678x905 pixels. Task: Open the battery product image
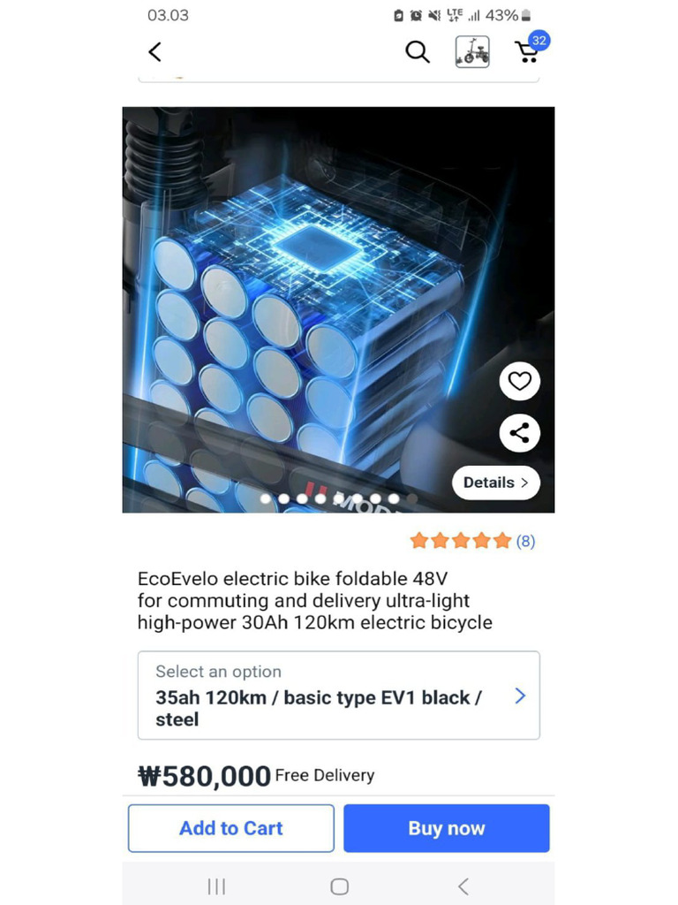click(x=338, y=309)
